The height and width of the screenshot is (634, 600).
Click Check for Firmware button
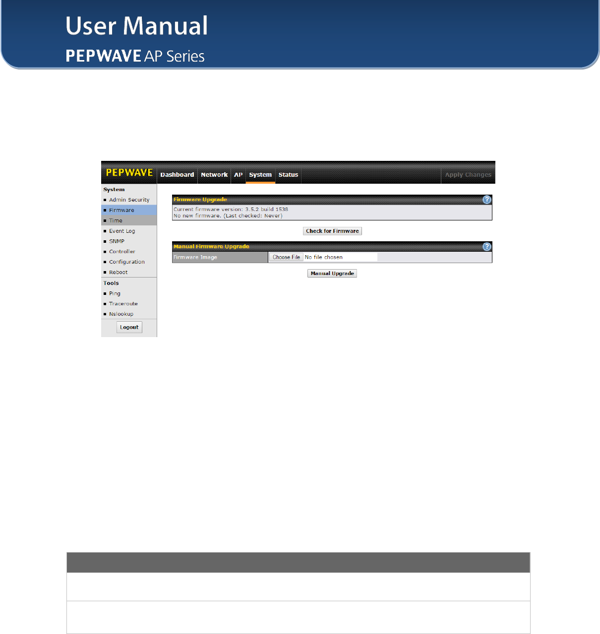coord(332,231)
